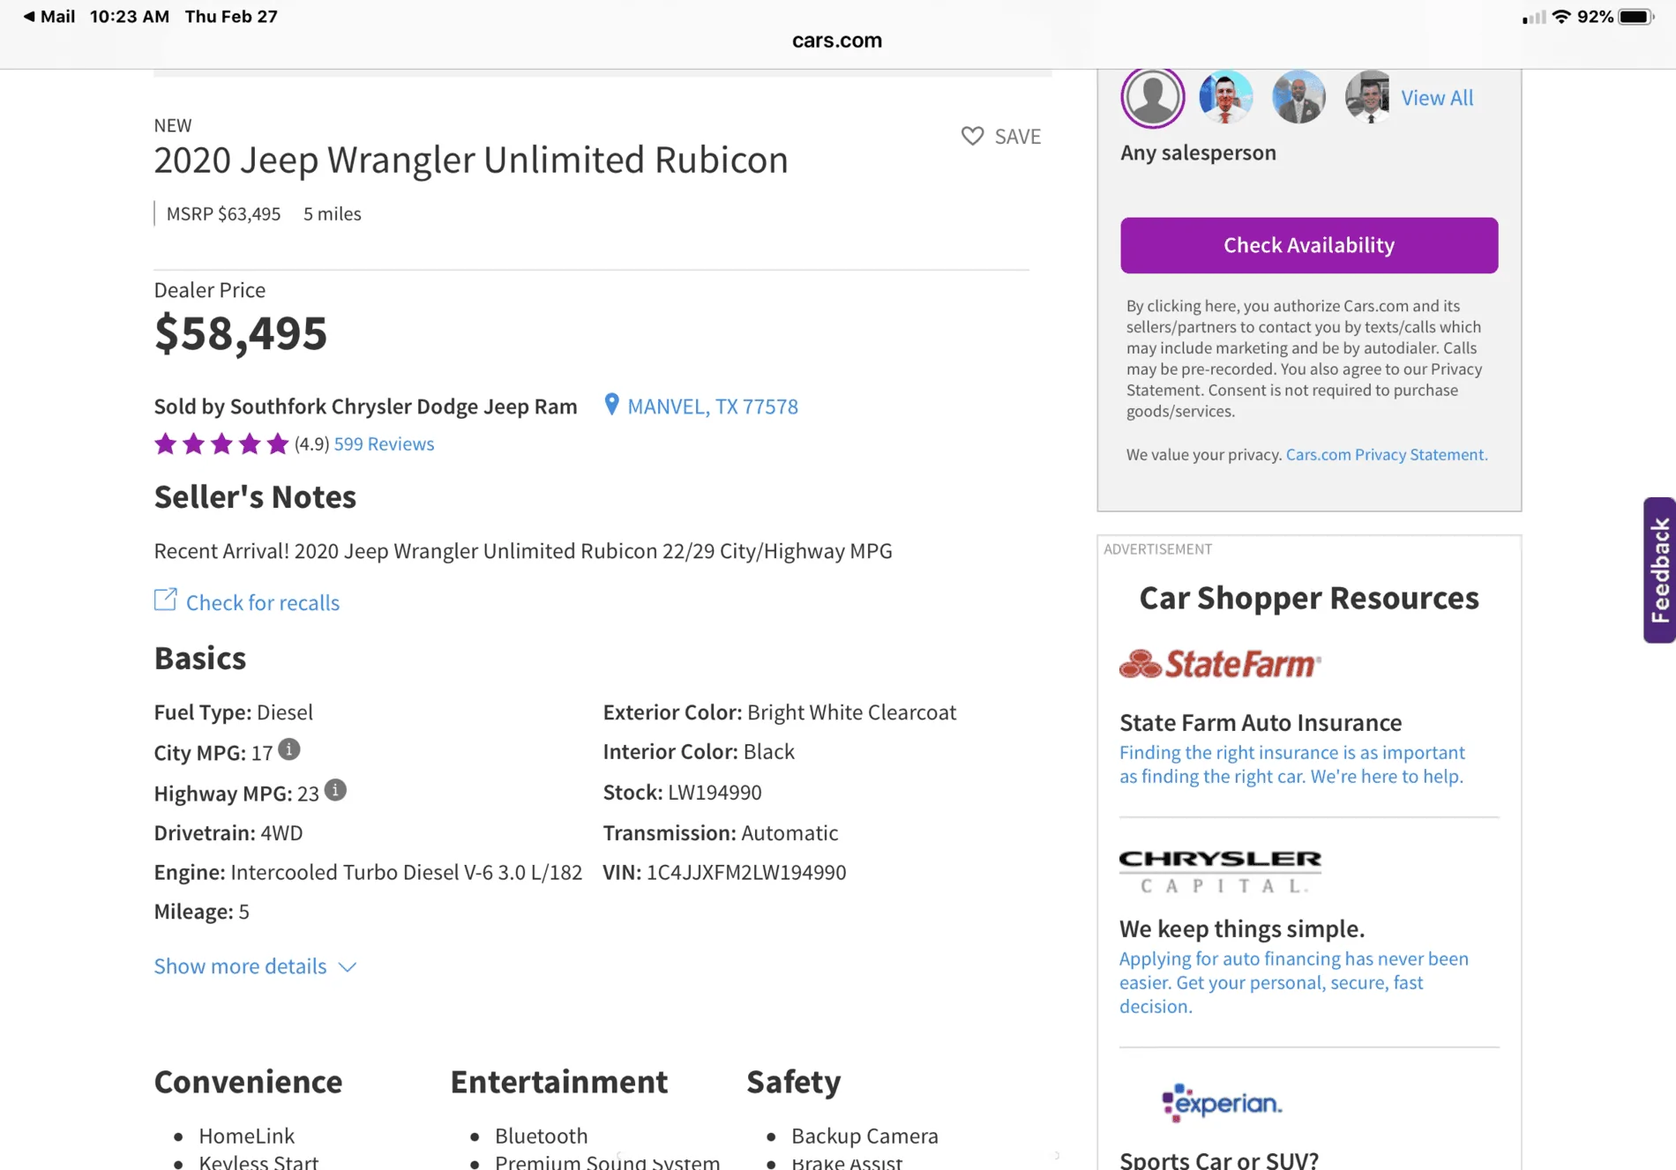Click the chevron after Show more details

point(348,967)
